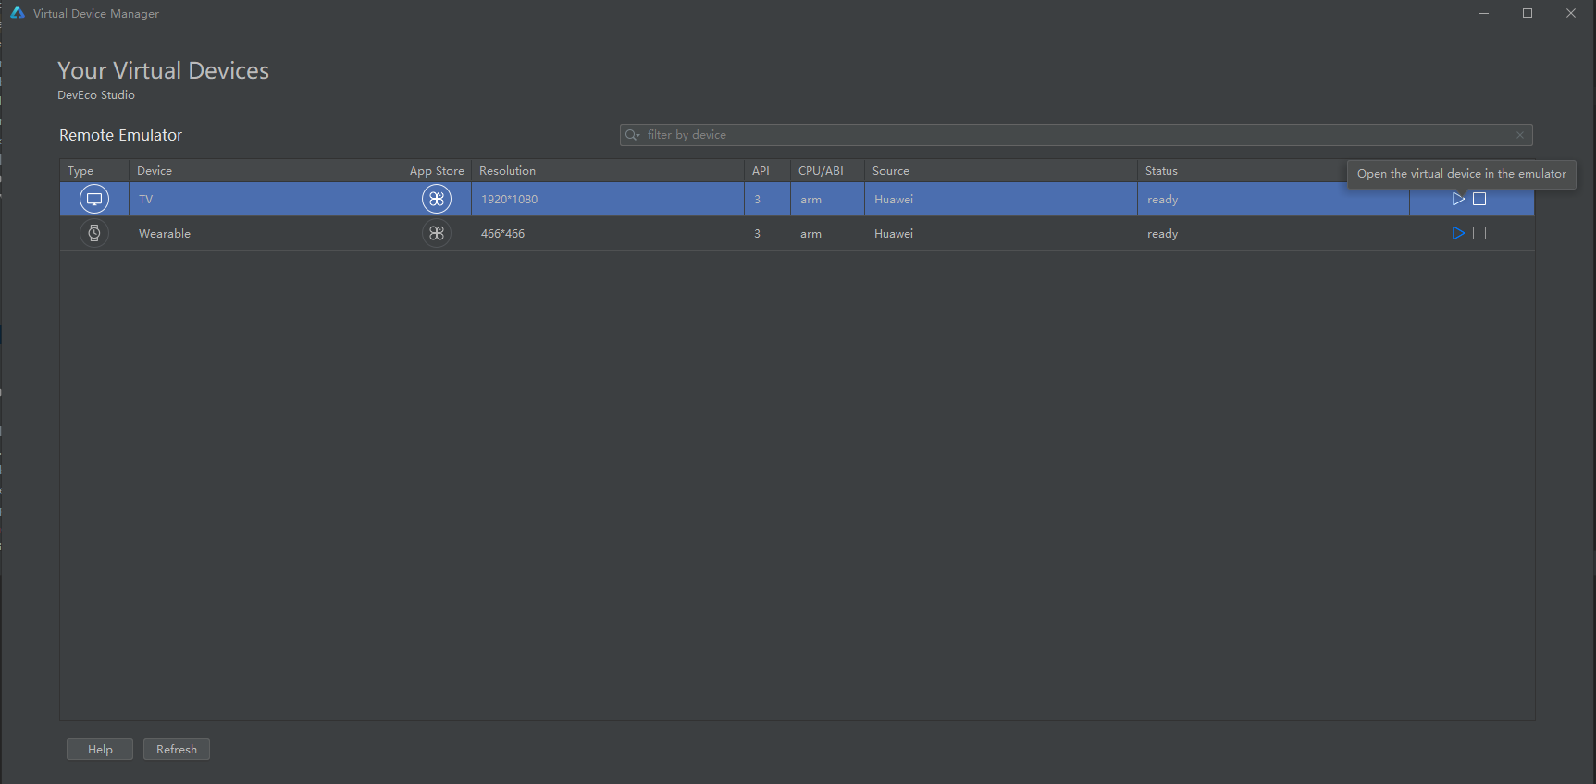
Task: Click the search magnifier icon in filter
Action: pyautogui.click(x=633, y=135)
